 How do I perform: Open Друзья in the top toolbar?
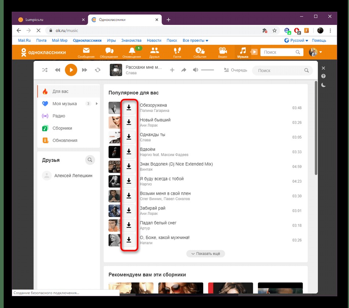click(154, 52)
